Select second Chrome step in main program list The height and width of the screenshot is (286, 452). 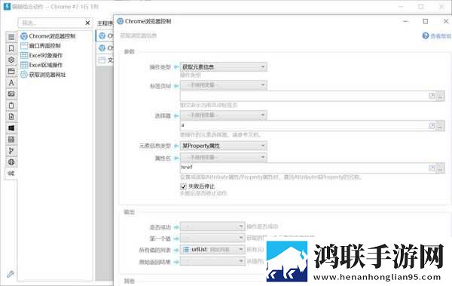click(x=105, y=48)
